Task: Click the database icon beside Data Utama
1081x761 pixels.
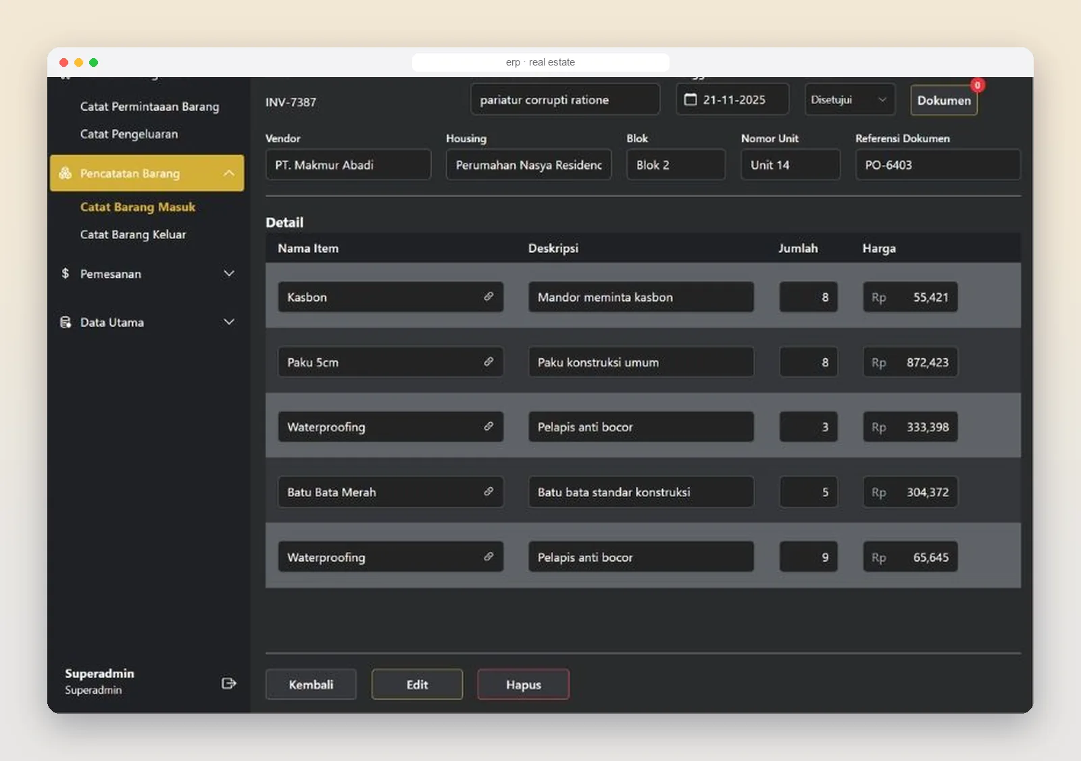Action: pos(66,322)
